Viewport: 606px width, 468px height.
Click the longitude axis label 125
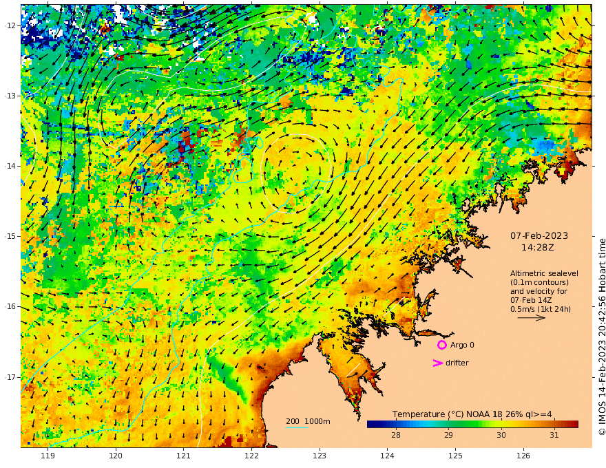[x=456, y=456]
